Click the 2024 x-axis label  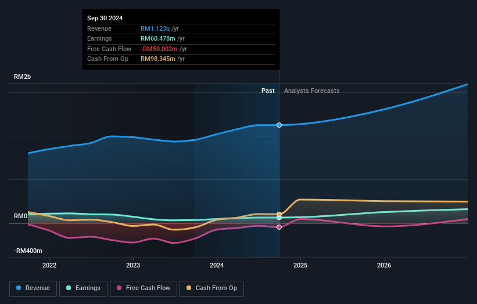pos(217,265)
